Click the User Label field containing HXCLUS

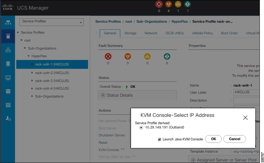coord(246,92)
